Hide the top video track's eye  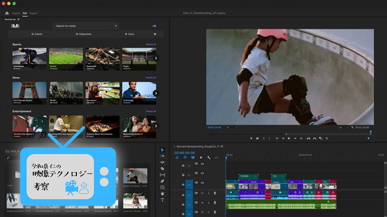tap(202, 164)
